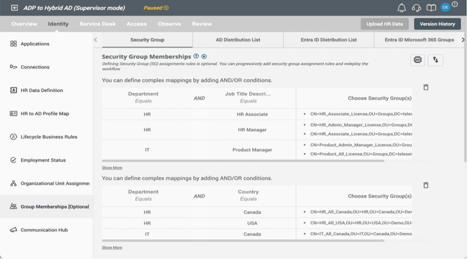The image size is (468, 260).
Task: Click the HR Associate job title cell
Action: pyautogui.click(x=252, y=114)
